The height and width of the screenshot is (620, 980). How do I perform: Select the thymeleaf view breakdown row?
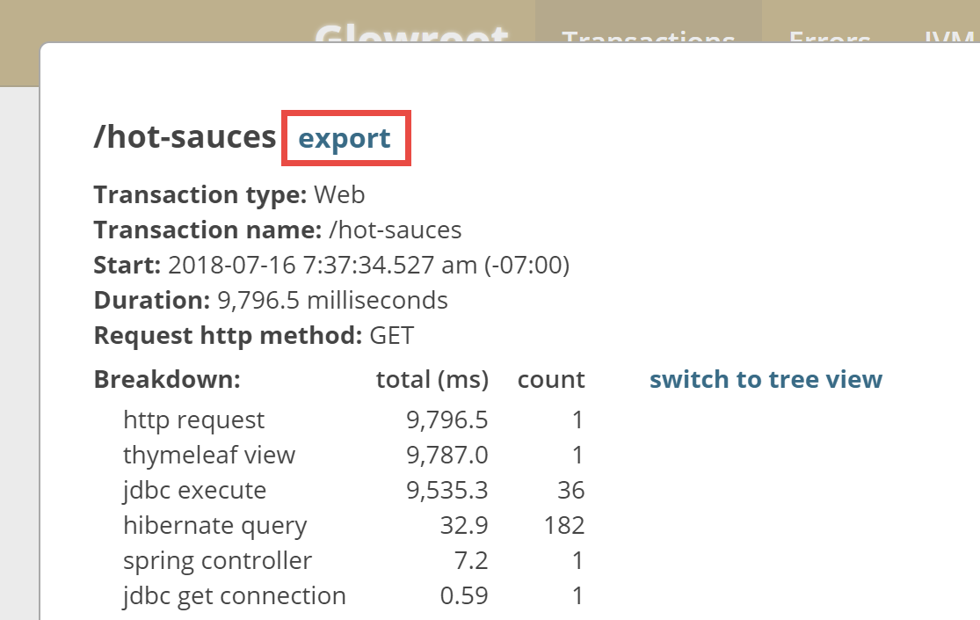(207, 455)
